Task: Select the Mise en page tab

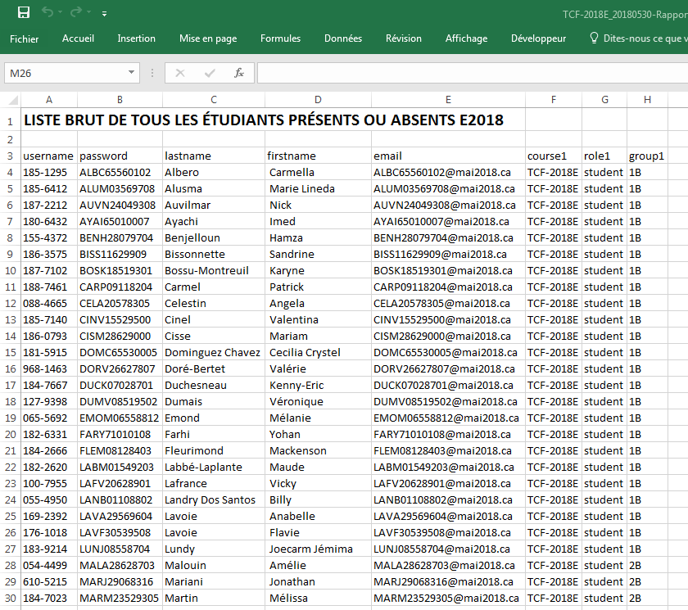Action: [x=208, y=38]
